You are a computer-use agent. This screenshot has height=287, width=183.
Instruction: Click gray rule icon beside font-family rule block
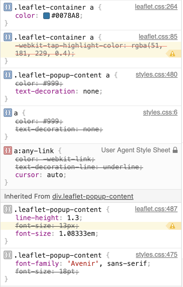point(8,255)
